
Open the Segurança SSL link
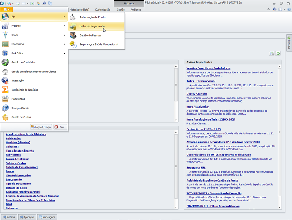click(196, 167)
